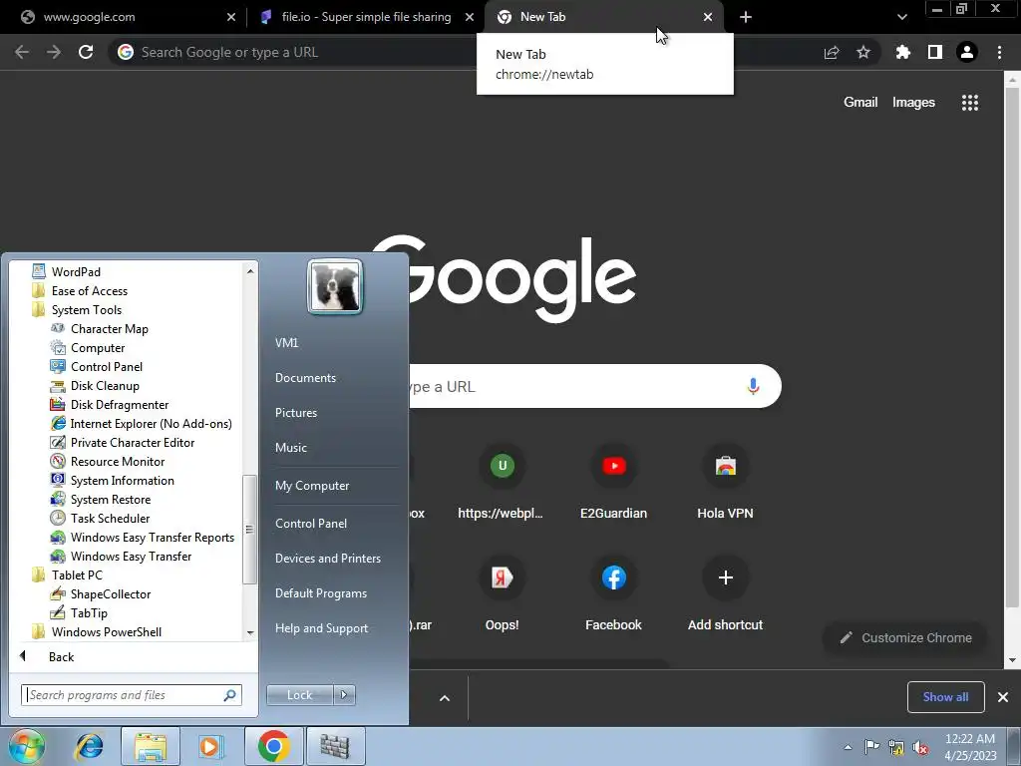Open the tab search dropdown arrow
This screenshot has height=766, width=1021.
coord(901,17)
